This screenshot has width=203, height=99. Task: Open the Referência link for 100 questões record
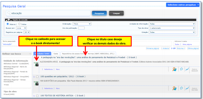48,88
